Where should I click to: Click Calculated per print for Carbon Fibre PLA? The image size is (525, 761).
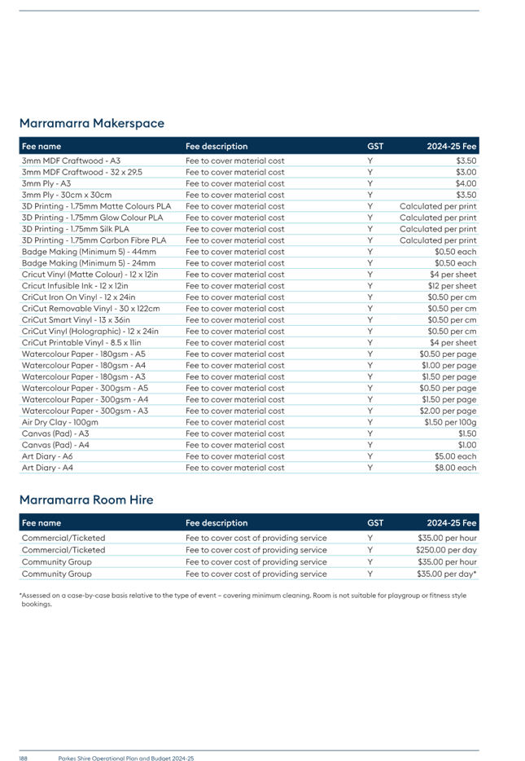[438, 240]
